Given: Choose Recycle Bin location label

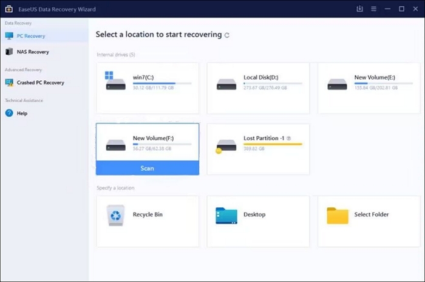Looking at the screenshot, I should point(148,215).
